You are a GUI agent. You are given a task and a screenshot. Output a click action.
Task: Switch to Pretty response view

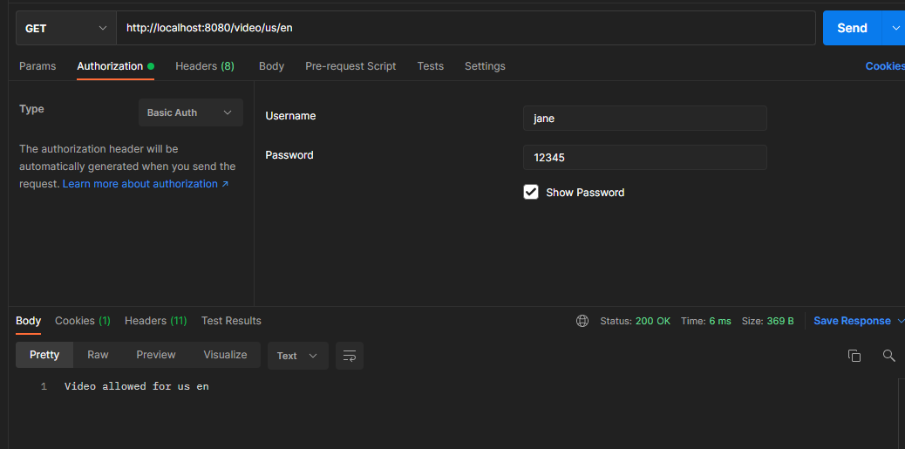pyautogui.click(x=44, y=355)
